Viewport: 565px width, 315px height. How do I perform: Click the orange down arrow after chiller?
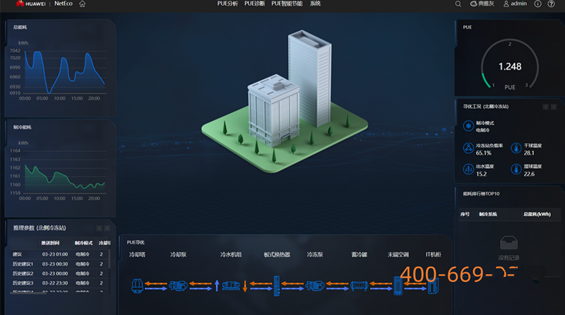coord(245,286)
